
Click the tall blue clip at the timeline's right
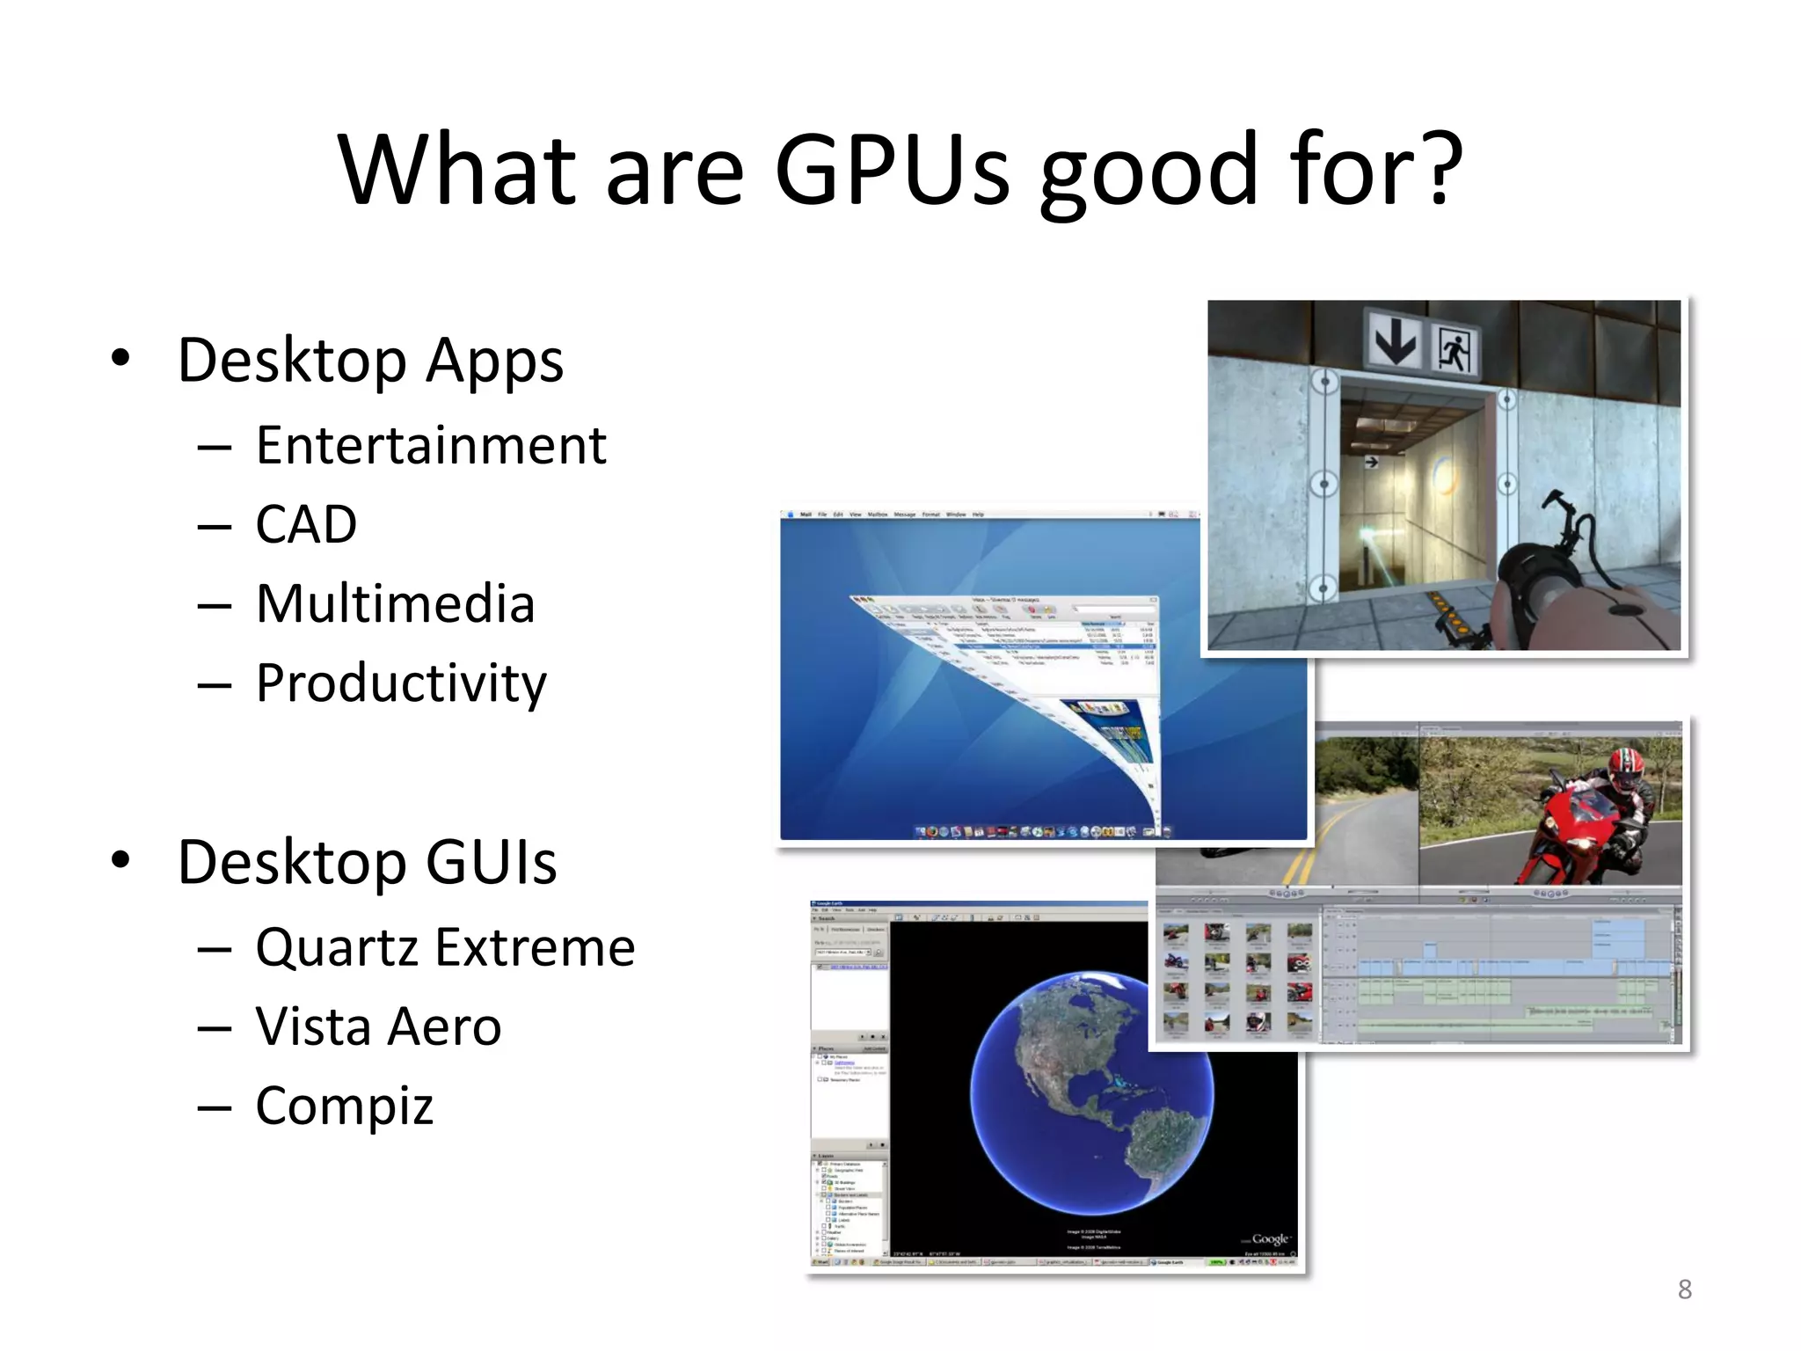[1618, 938]
